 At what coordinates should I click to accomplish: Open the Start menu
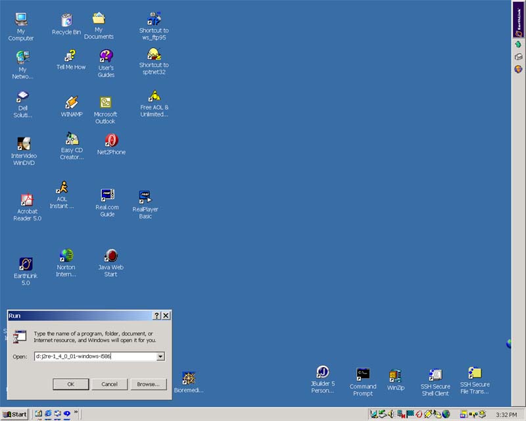click(14, 414)
